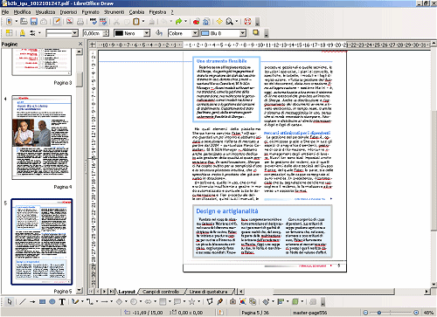The image size is (437, 317).
Task: Toggle Edit Points icon
Action: [x=210, y=301]
